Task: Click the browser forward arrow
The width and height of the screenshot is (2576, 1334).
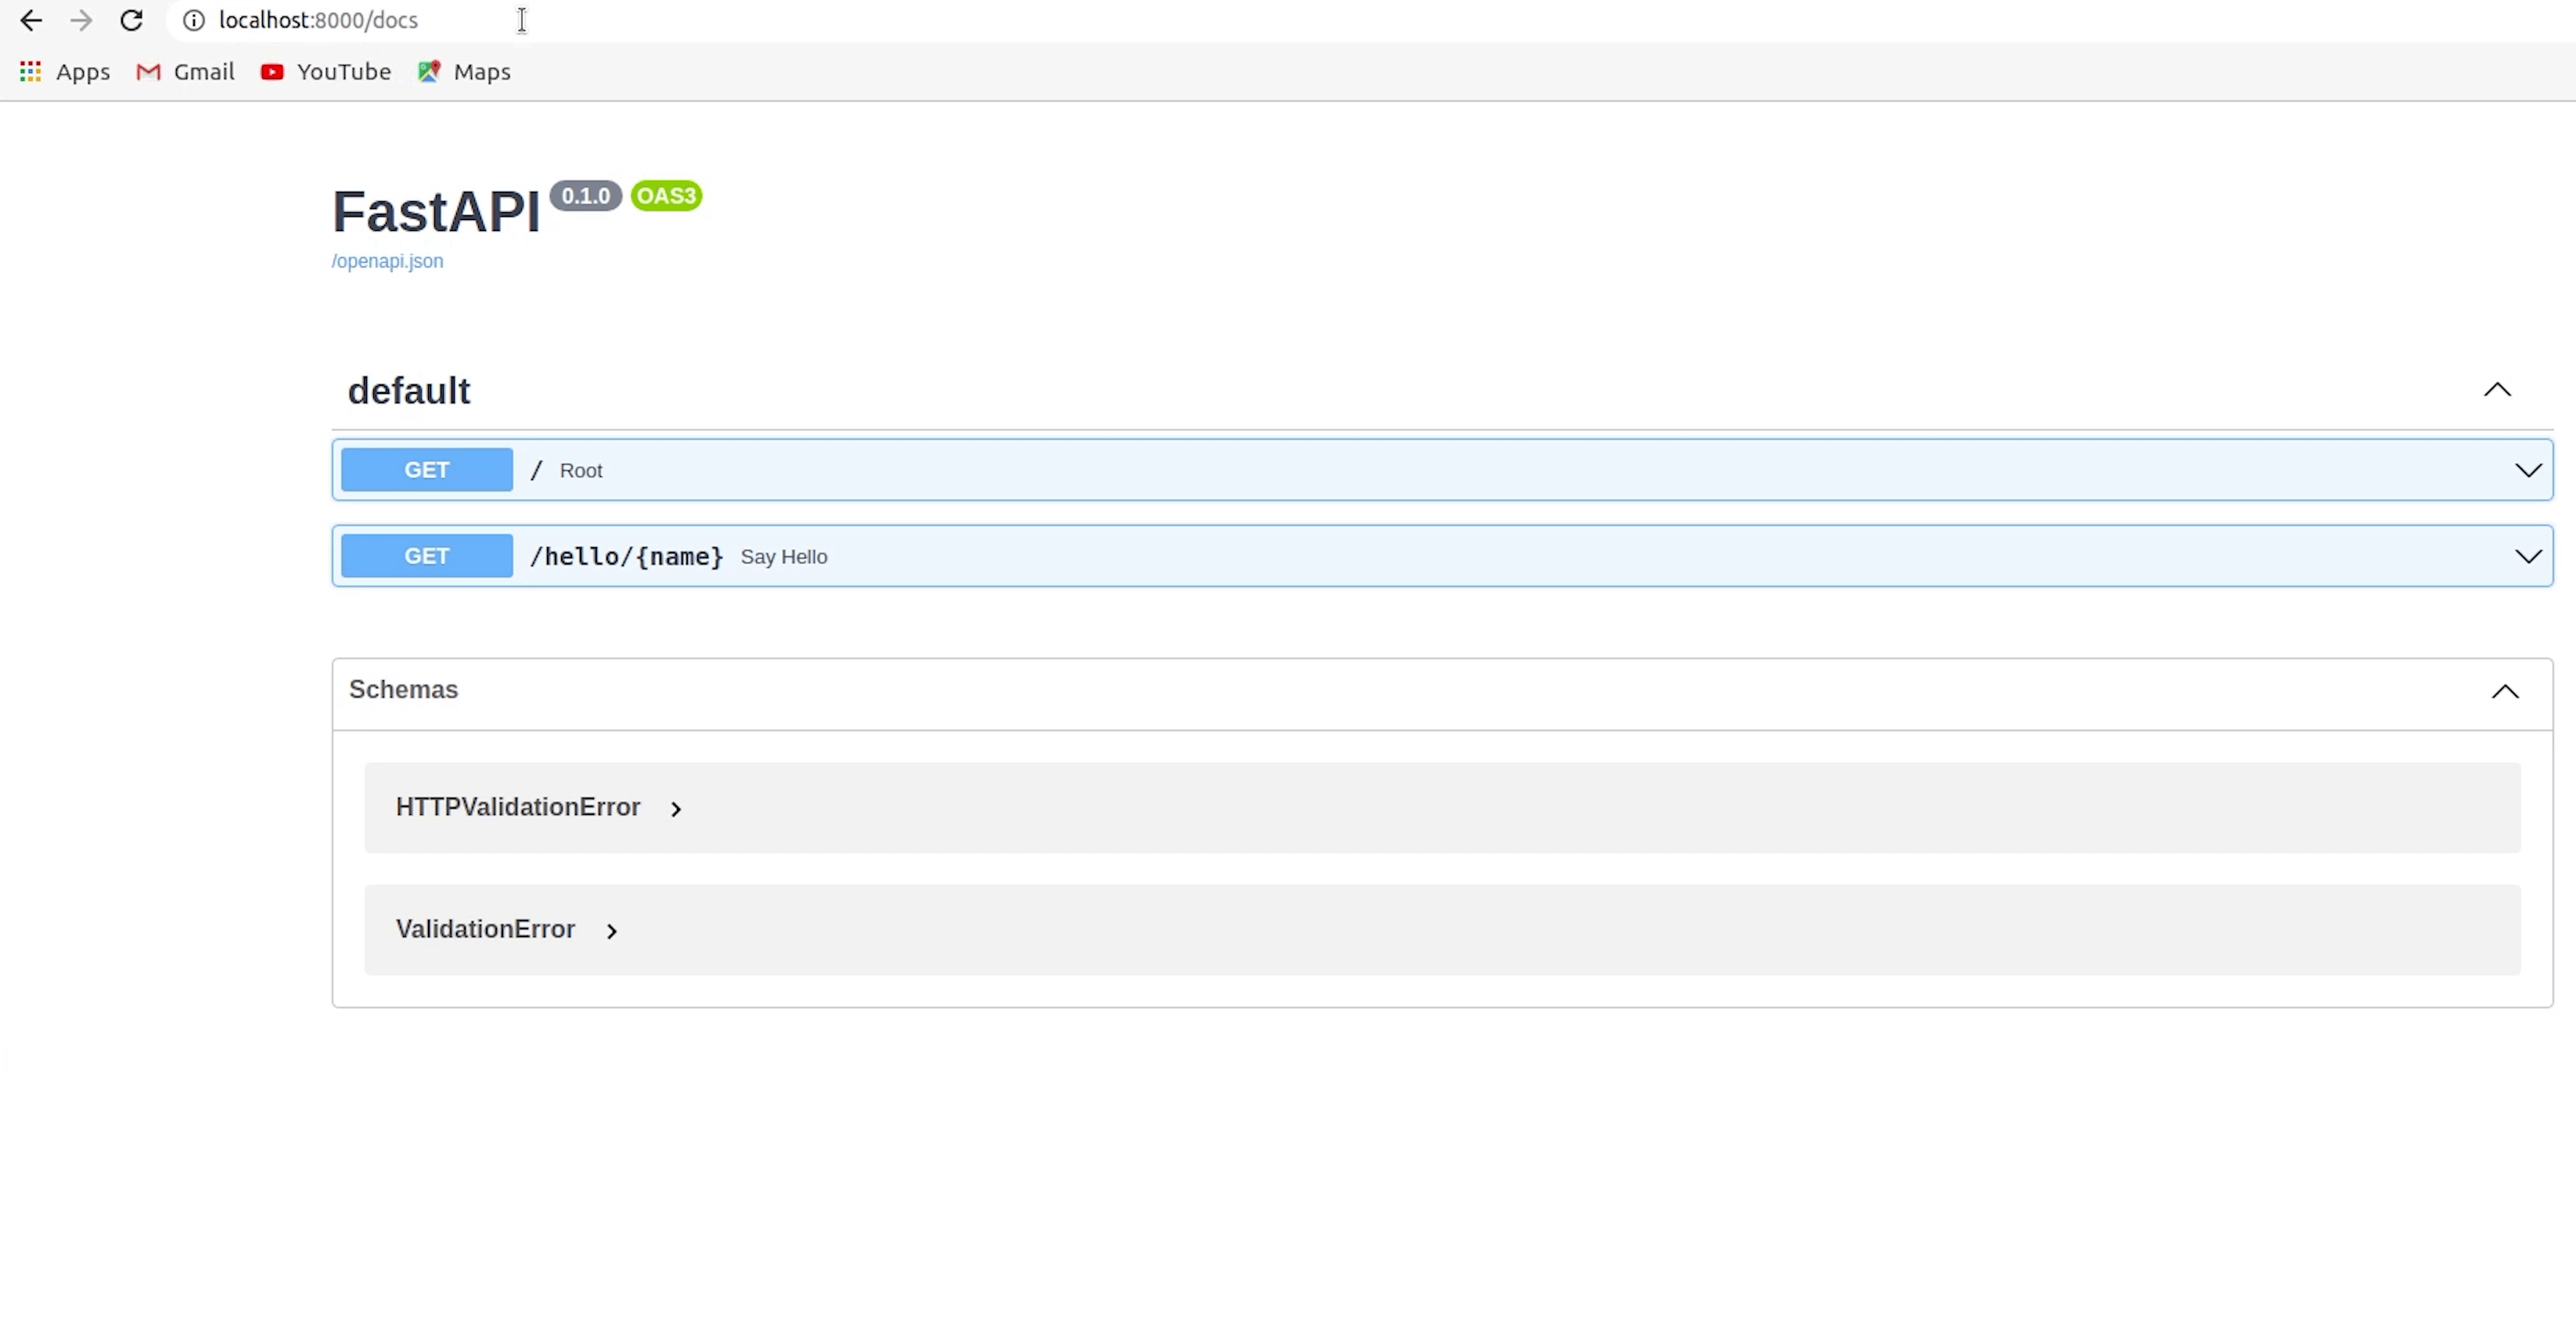Action: [81, 21]
